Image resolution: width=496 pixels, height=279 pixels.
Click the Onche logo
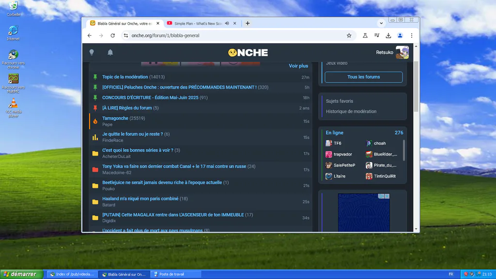pyautogui.click(x=248, y=52)
